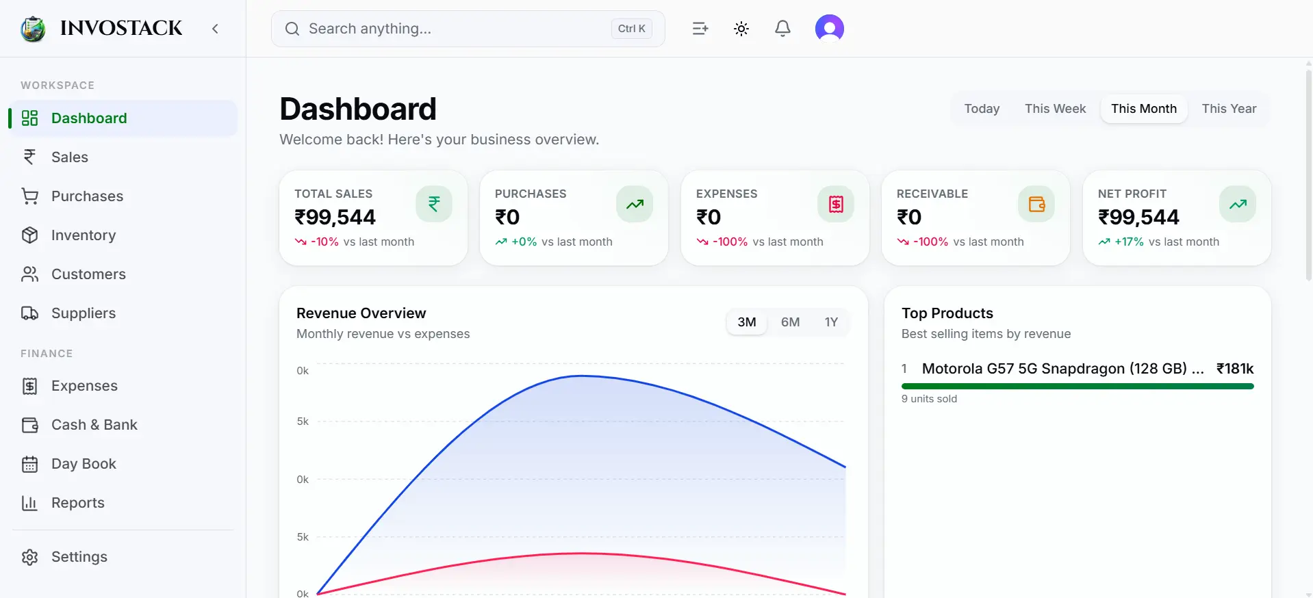Open the Inventory section

point(123,235)
